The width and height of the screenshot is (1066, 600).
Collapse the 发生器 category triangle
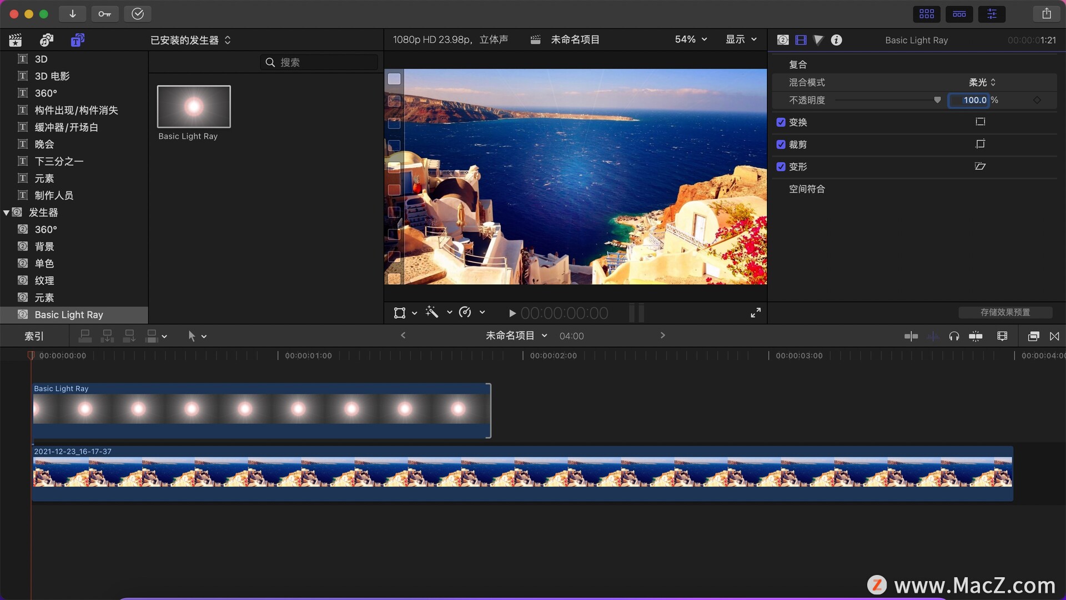[x=6, y=213]
